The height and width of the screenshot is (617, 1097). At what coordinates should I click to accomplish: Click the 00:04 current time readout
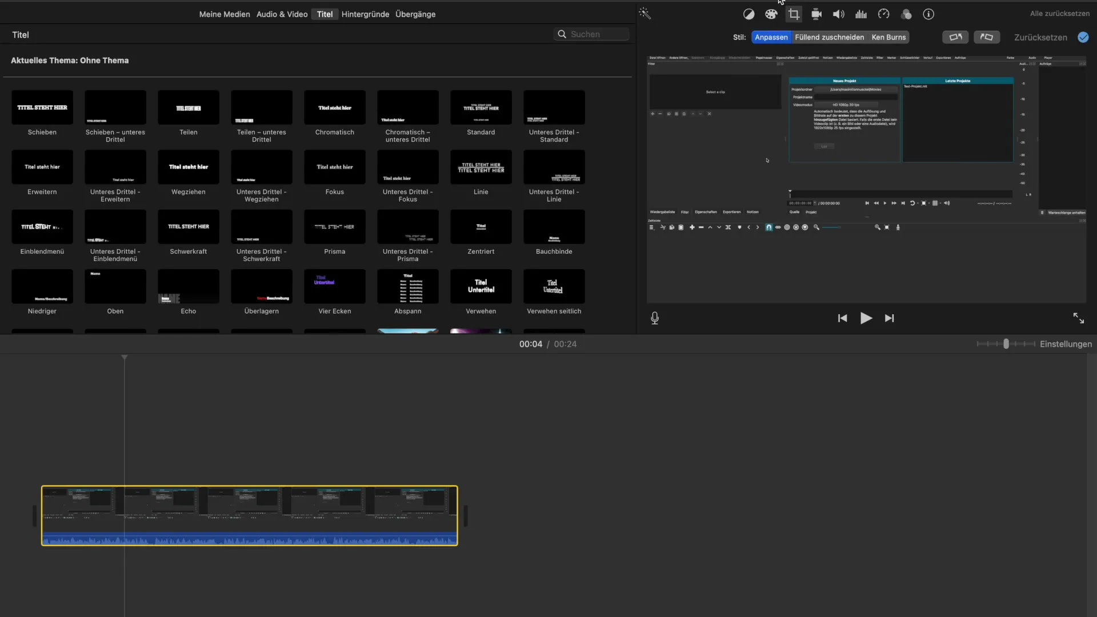pos(531,344)
